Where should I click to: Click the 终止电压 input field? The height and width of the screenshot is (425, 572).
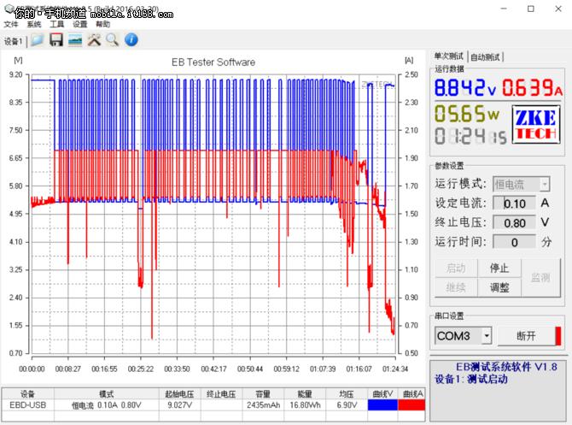click(x=514, y=222)
